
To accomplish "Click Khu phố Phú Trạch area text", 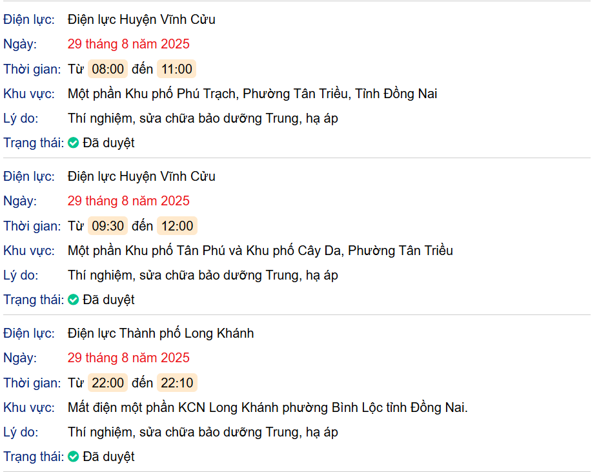I will (x=252, y=94).
